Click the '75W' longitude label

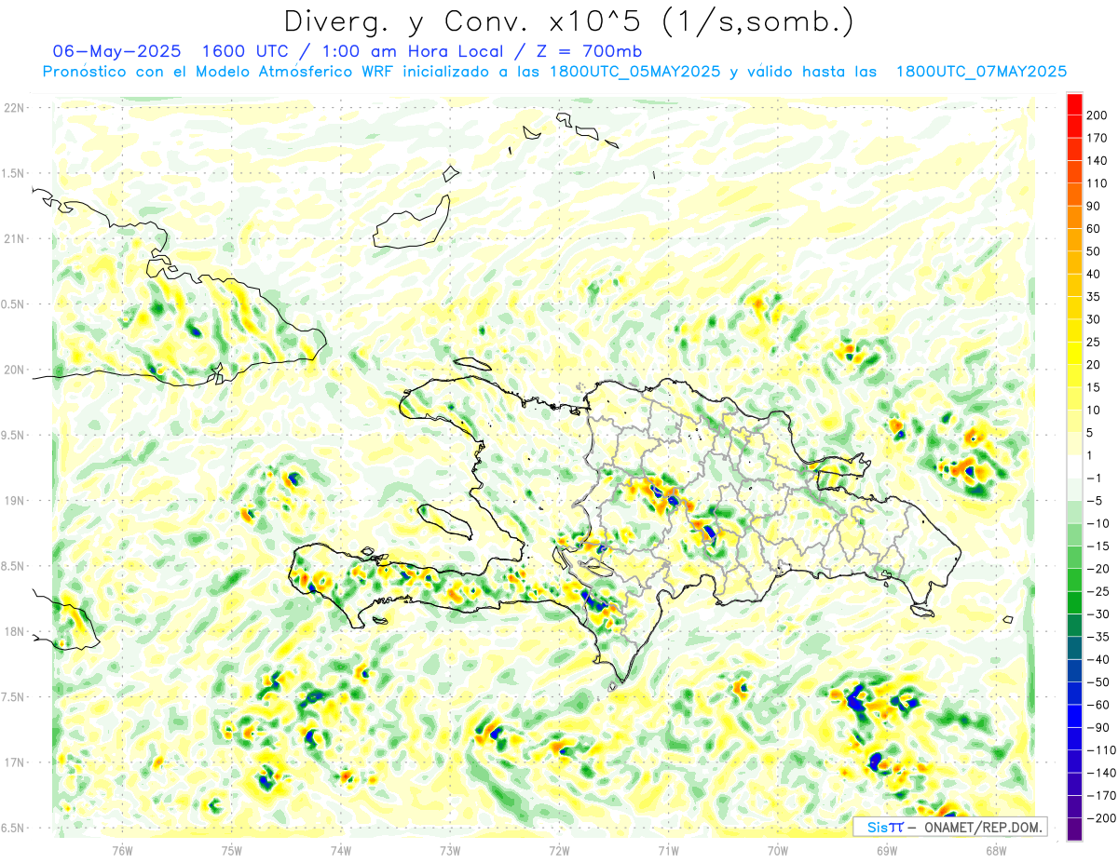(x=231, y=850)
